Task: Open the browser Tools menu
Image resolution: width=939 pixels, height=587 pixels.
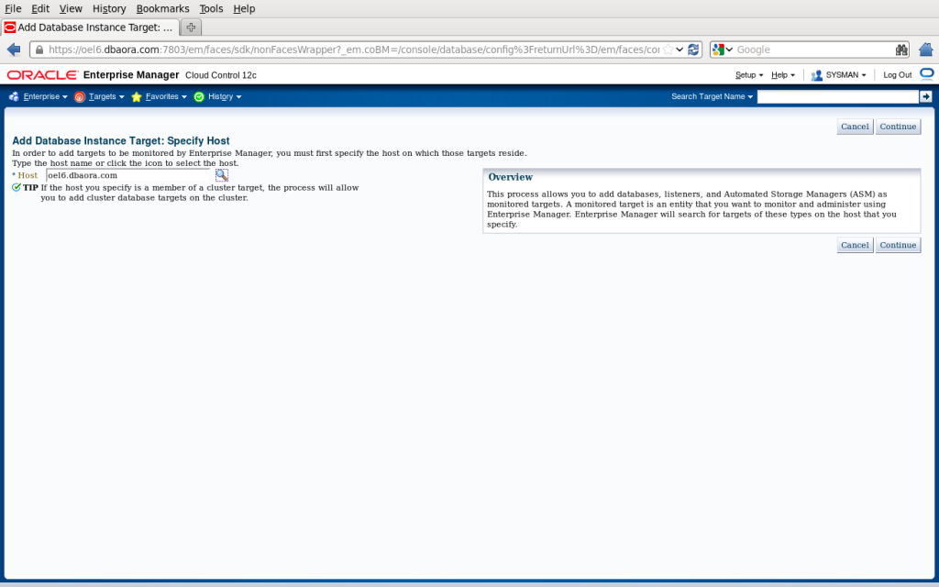Action: (211, 8)
